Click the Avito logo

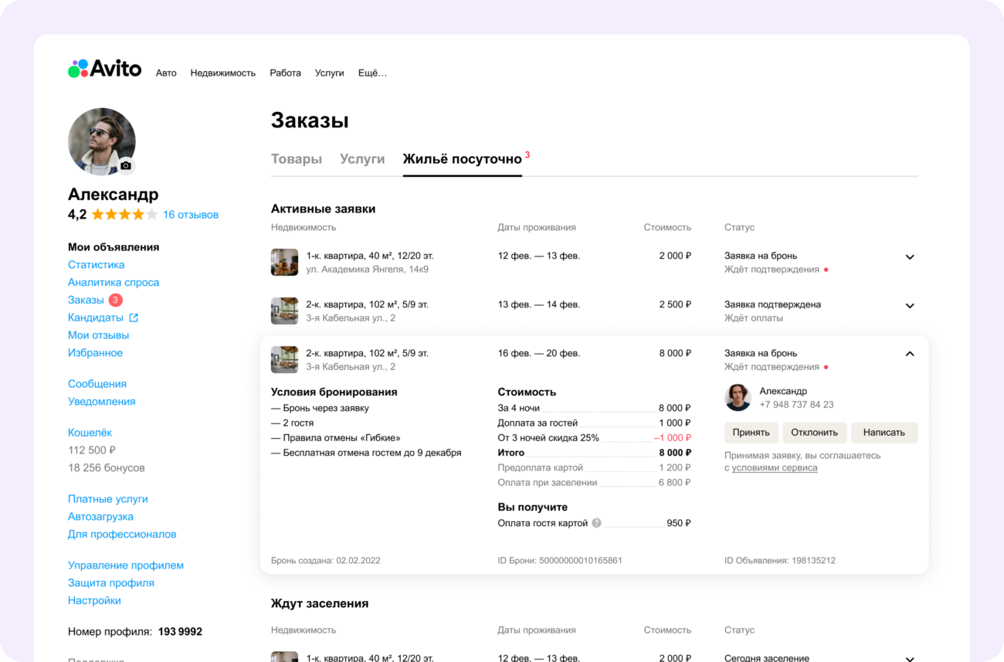[x=104, y=69]
